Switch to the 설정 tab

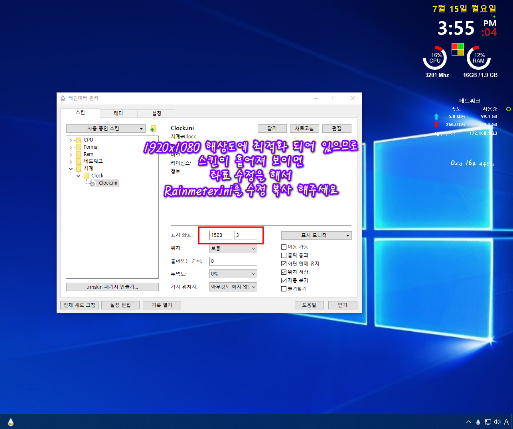[156, 113]
